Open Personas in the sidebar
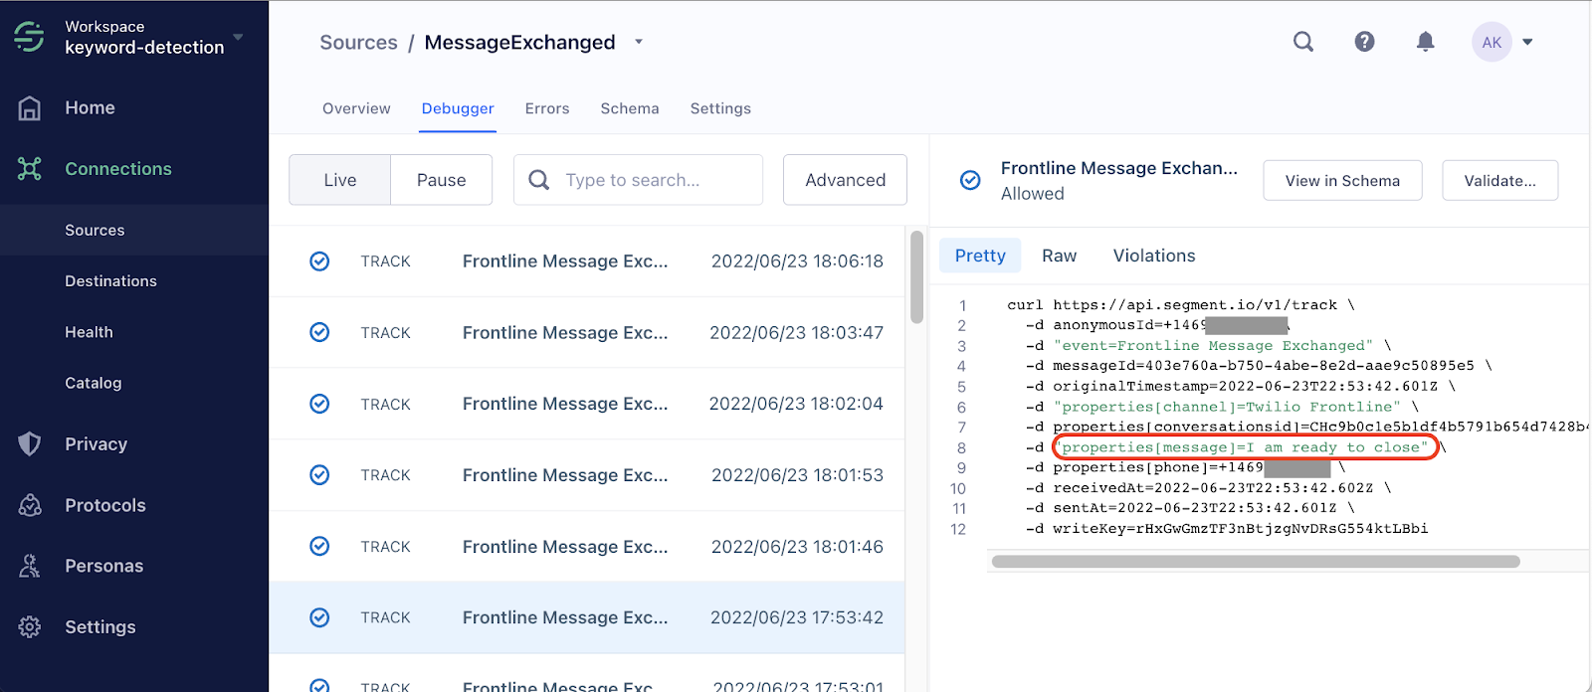Screen dimensions: 1592x692 point(104,566)
